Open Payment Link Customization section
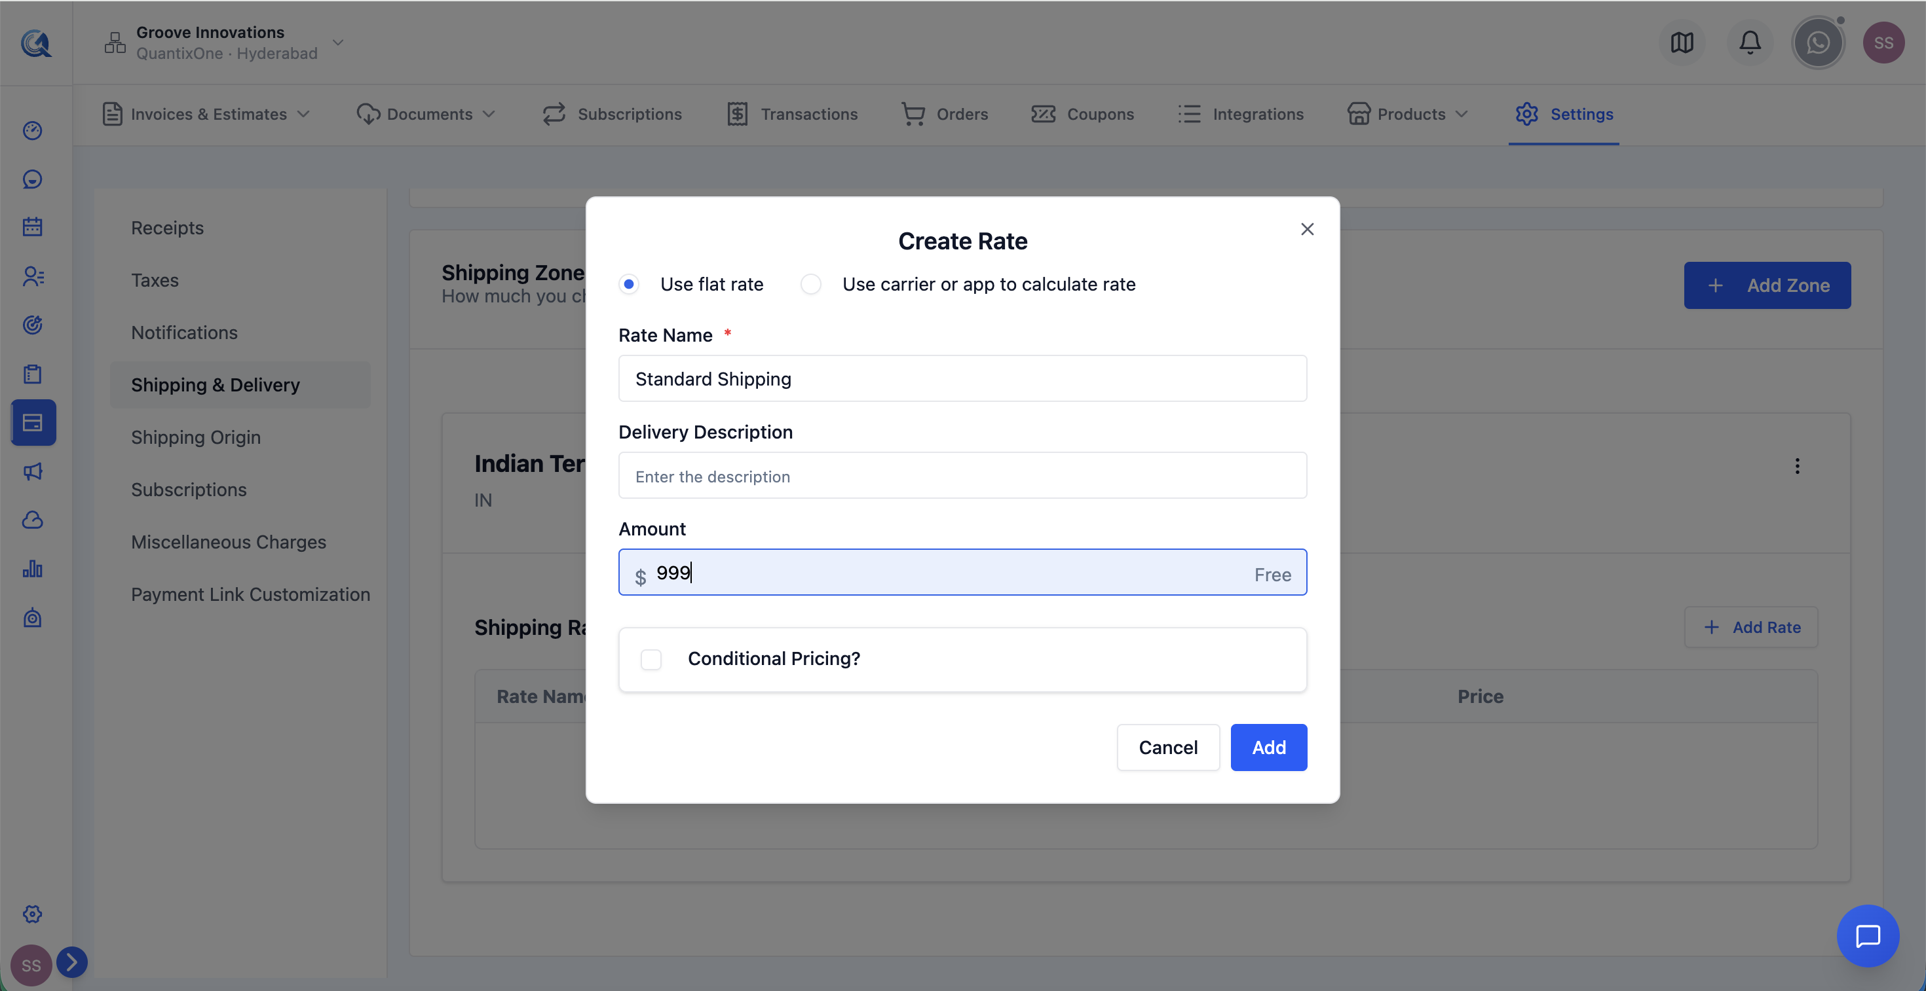The image size is (1926, 991). coord(250,594)
